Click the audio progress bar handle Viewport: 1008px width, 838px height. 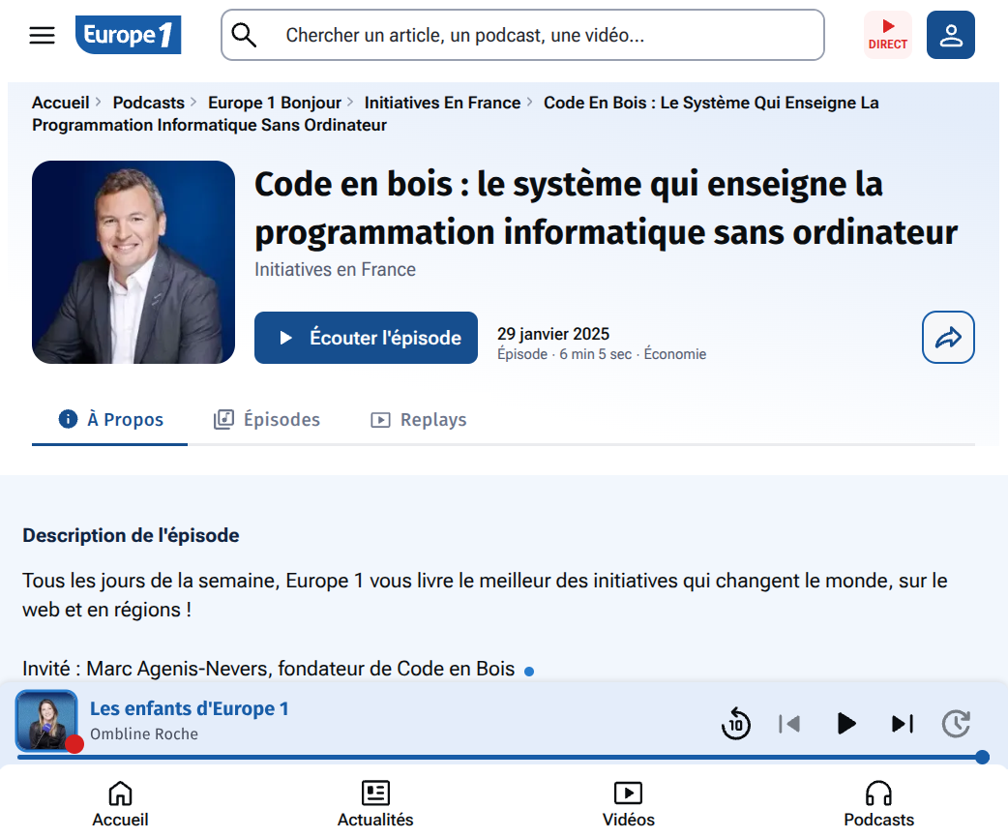point(982,757)
